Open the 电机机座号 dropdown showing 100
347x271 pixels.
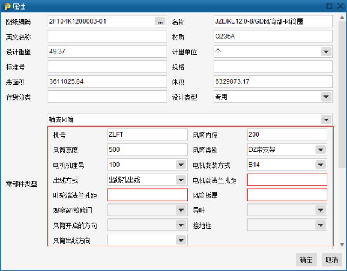click(x=181, y=164)
